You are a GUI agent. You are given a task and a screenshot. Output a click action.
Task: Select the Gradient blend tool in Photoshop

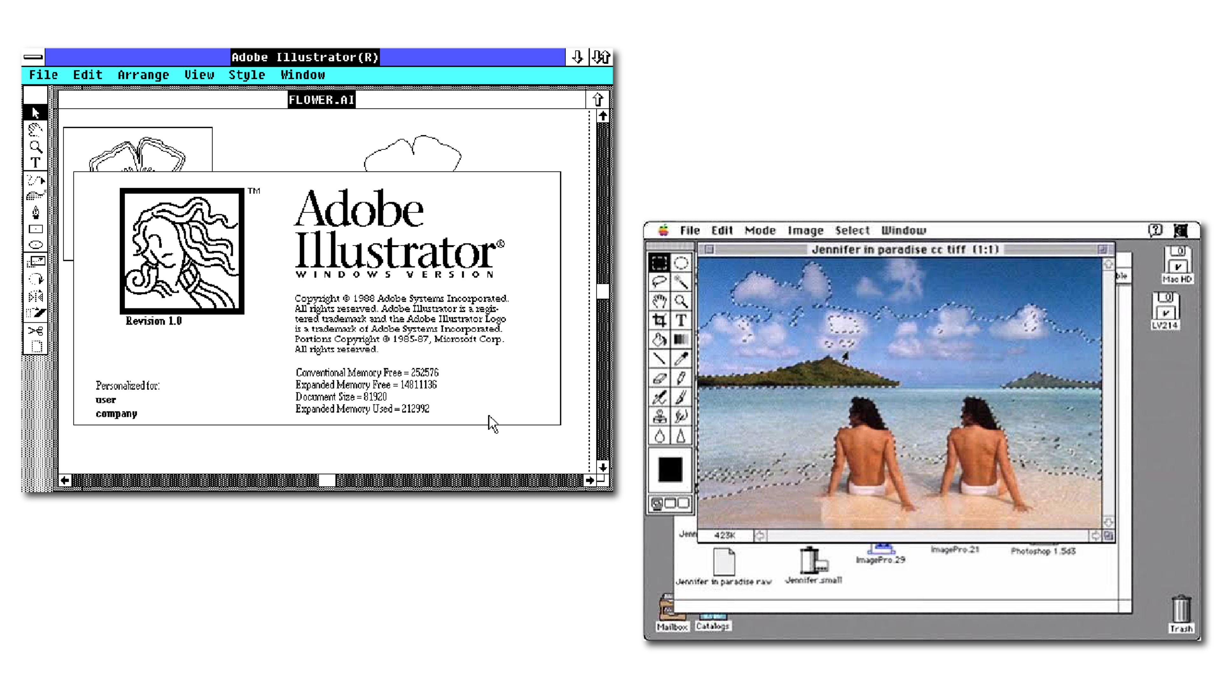[681, 339]
